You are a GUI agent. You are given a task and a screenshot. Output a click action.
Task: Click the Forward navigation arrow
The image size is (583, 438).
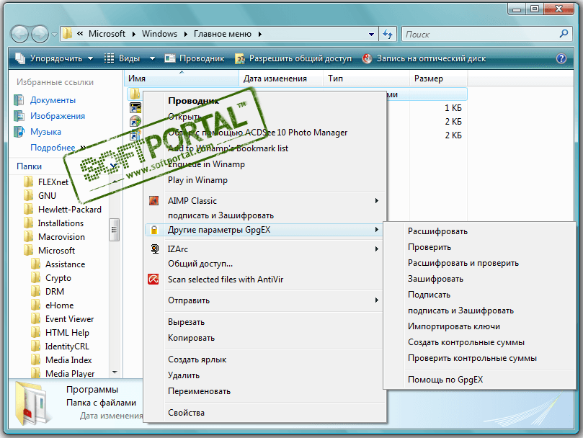tap(40, 34)
